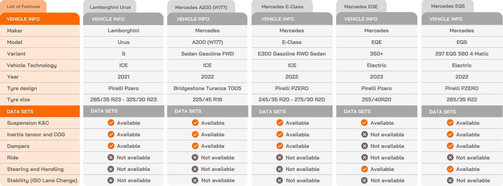Switch to the Mercedes EQS tab
503x186 pixels.
pos(448,6)
